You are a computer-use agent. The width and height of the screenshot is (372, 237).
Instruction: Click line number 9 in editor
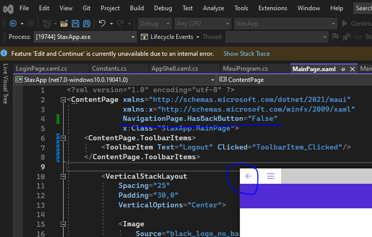tap(43, 167)
